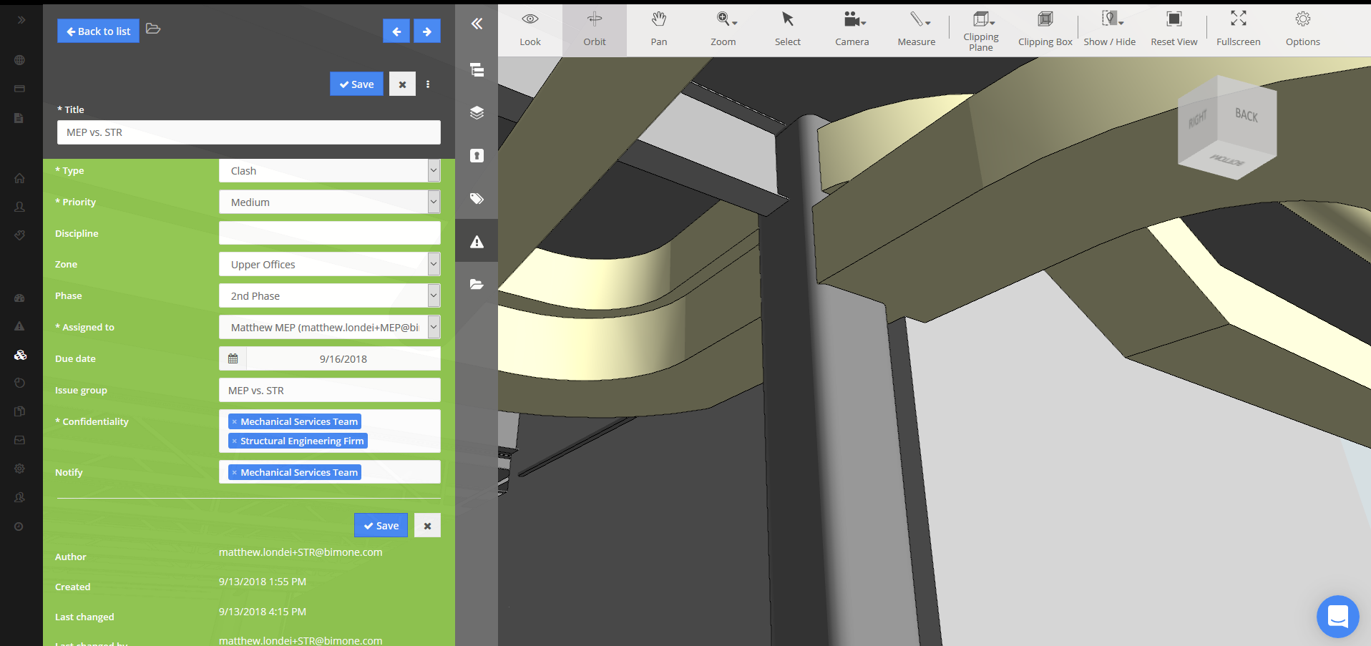The width and height of the screenshot is (1371, 646).
Task: Open viewer Options gear
Action: click(x=1303, y=30)
